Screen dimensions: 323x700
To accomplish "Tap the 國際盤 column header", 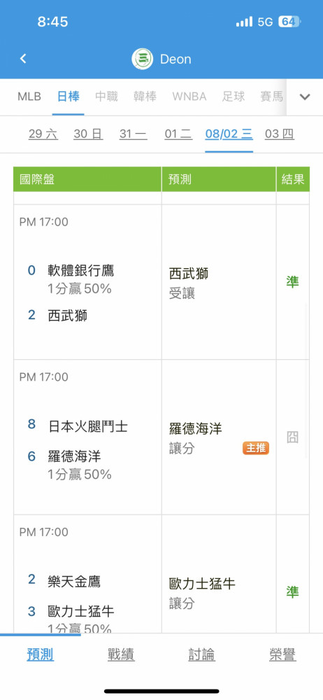I will (87, 179).
